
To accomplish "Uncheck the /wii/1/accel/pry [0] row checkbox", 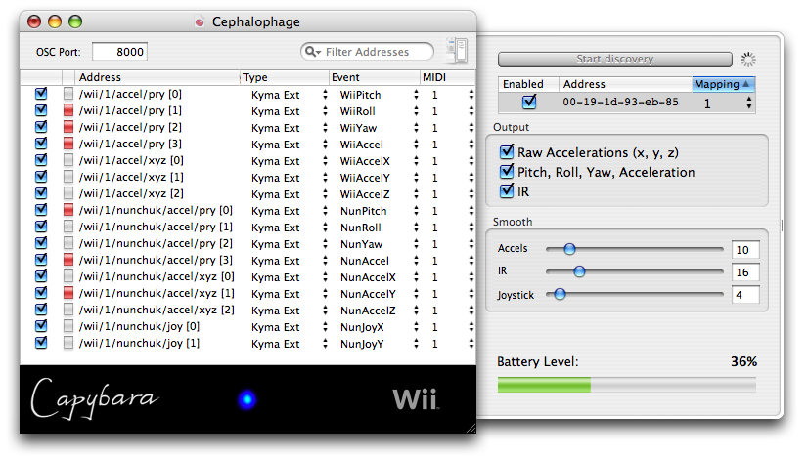I will tap(41, 94).
